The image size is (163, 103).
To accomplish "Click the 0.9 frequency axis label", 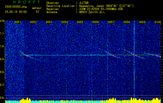I will 2,59.
